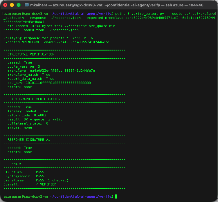The image size is (218, 202).
Task: Click 'Response loaded from ../response.json' line
Action: [x=41, y=30]
